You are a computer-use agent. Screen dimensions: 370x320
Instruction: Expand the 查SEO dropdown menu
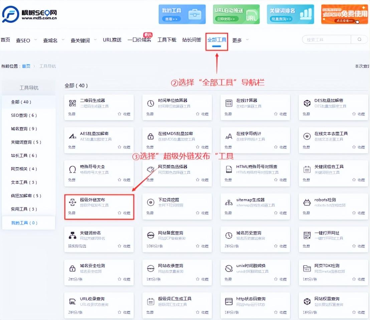(x=35, y=40)
